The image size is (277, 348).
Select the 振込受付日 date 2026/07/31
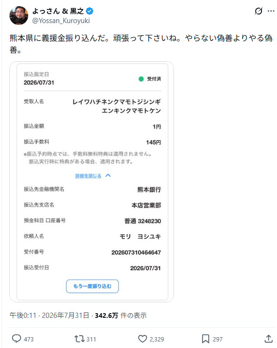click(145, 268)
